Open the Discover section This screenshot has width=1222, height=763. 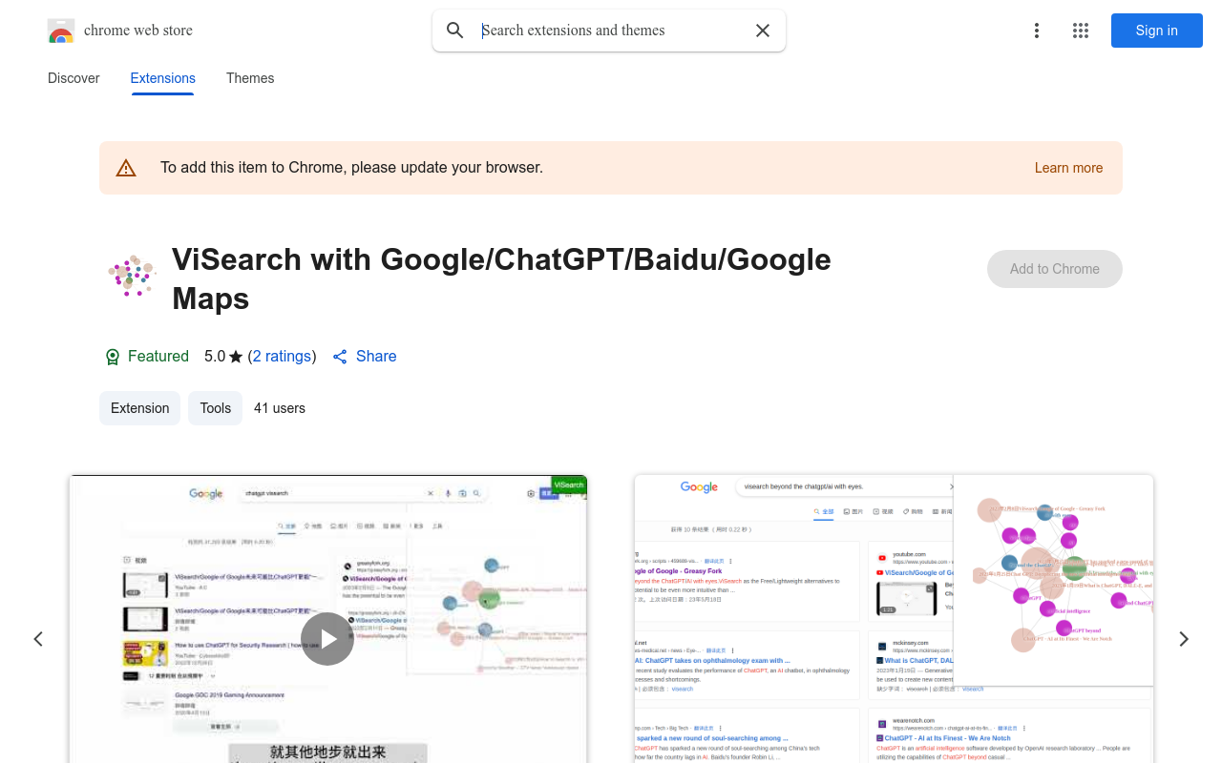coord(74,78)
